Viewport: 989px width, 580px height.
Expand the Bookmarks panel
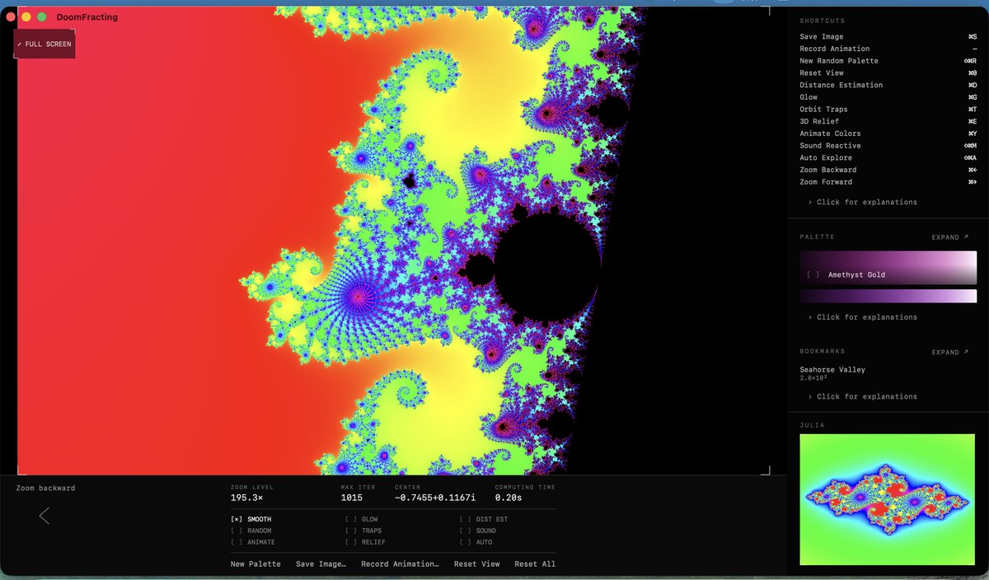click(950, 352)
